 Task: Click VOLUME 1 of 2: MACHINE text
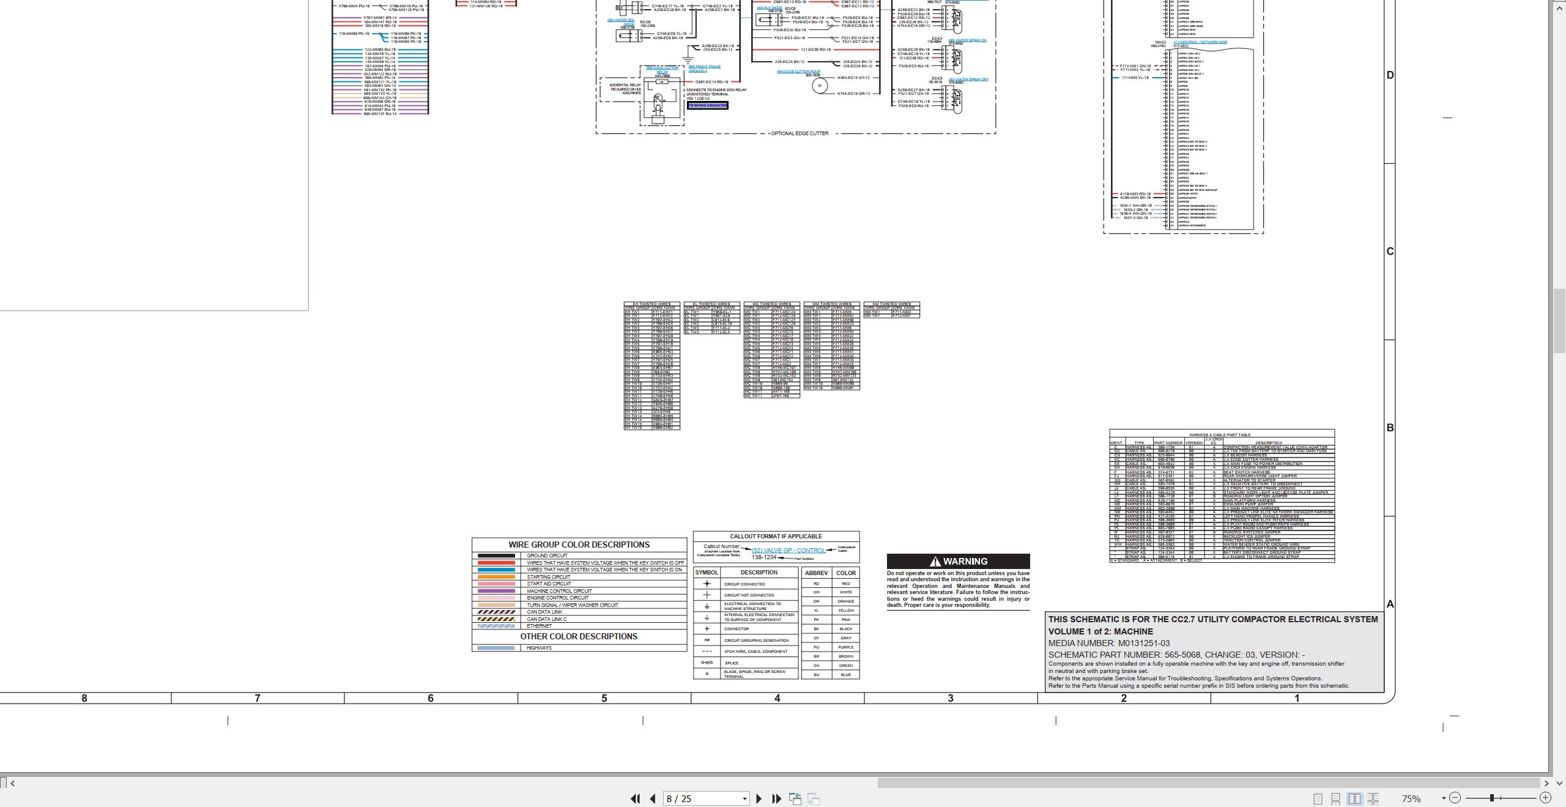pos(1100,631)
